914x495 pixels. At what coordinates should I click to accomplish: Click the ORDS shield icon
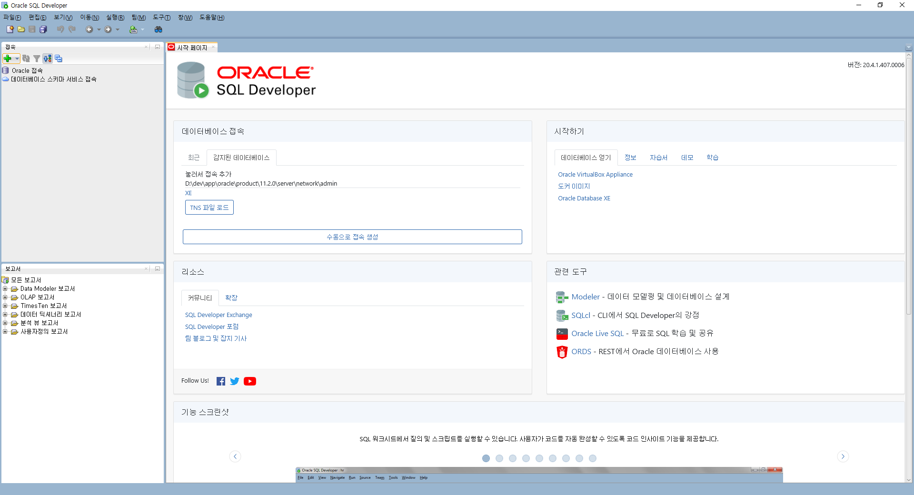pos(562,352)
